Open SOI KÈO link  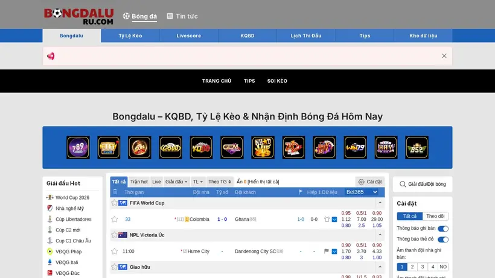277,81
